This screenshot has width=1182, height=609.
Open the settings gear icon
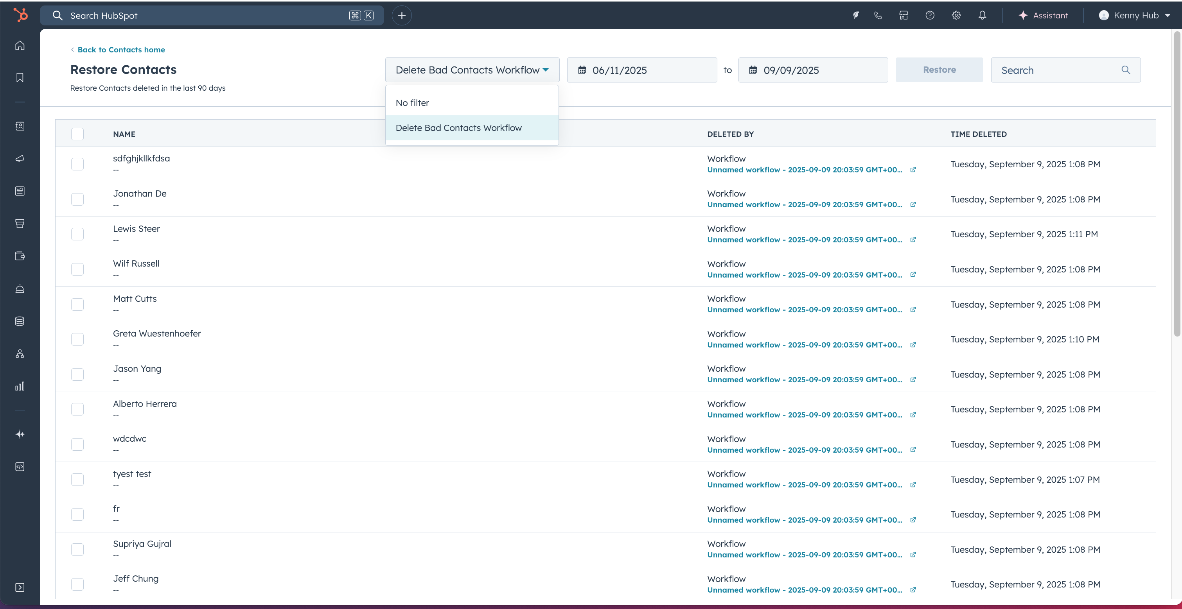[x=956, y=15]
